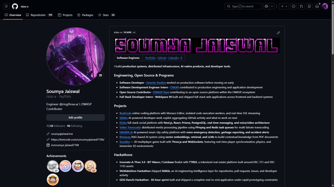Open the user avatar menu
The width and height of the screenshot is (334, 187).
pos(325,6)
